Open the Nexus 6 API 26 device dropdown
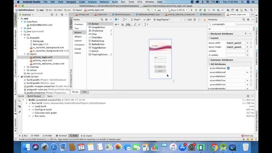 (178, 10)
